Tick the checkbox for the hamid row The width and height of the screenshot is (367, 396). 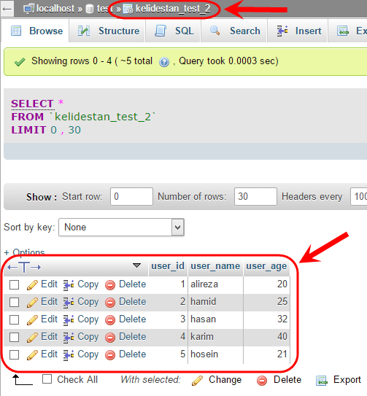[x=14, y=302]
